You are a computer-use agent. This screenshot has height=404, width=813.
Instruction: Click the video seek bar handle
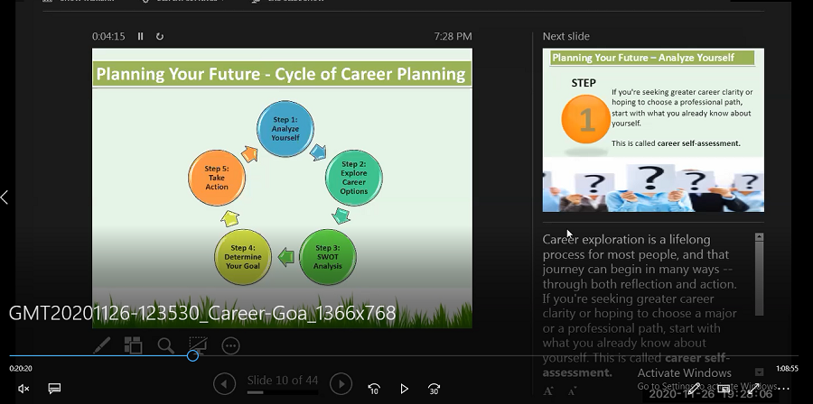192,355
